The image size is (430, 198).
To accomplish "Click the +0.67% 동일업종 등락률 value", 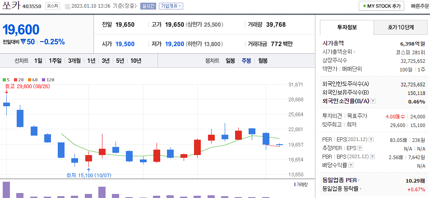I will [x=416, y=189].
